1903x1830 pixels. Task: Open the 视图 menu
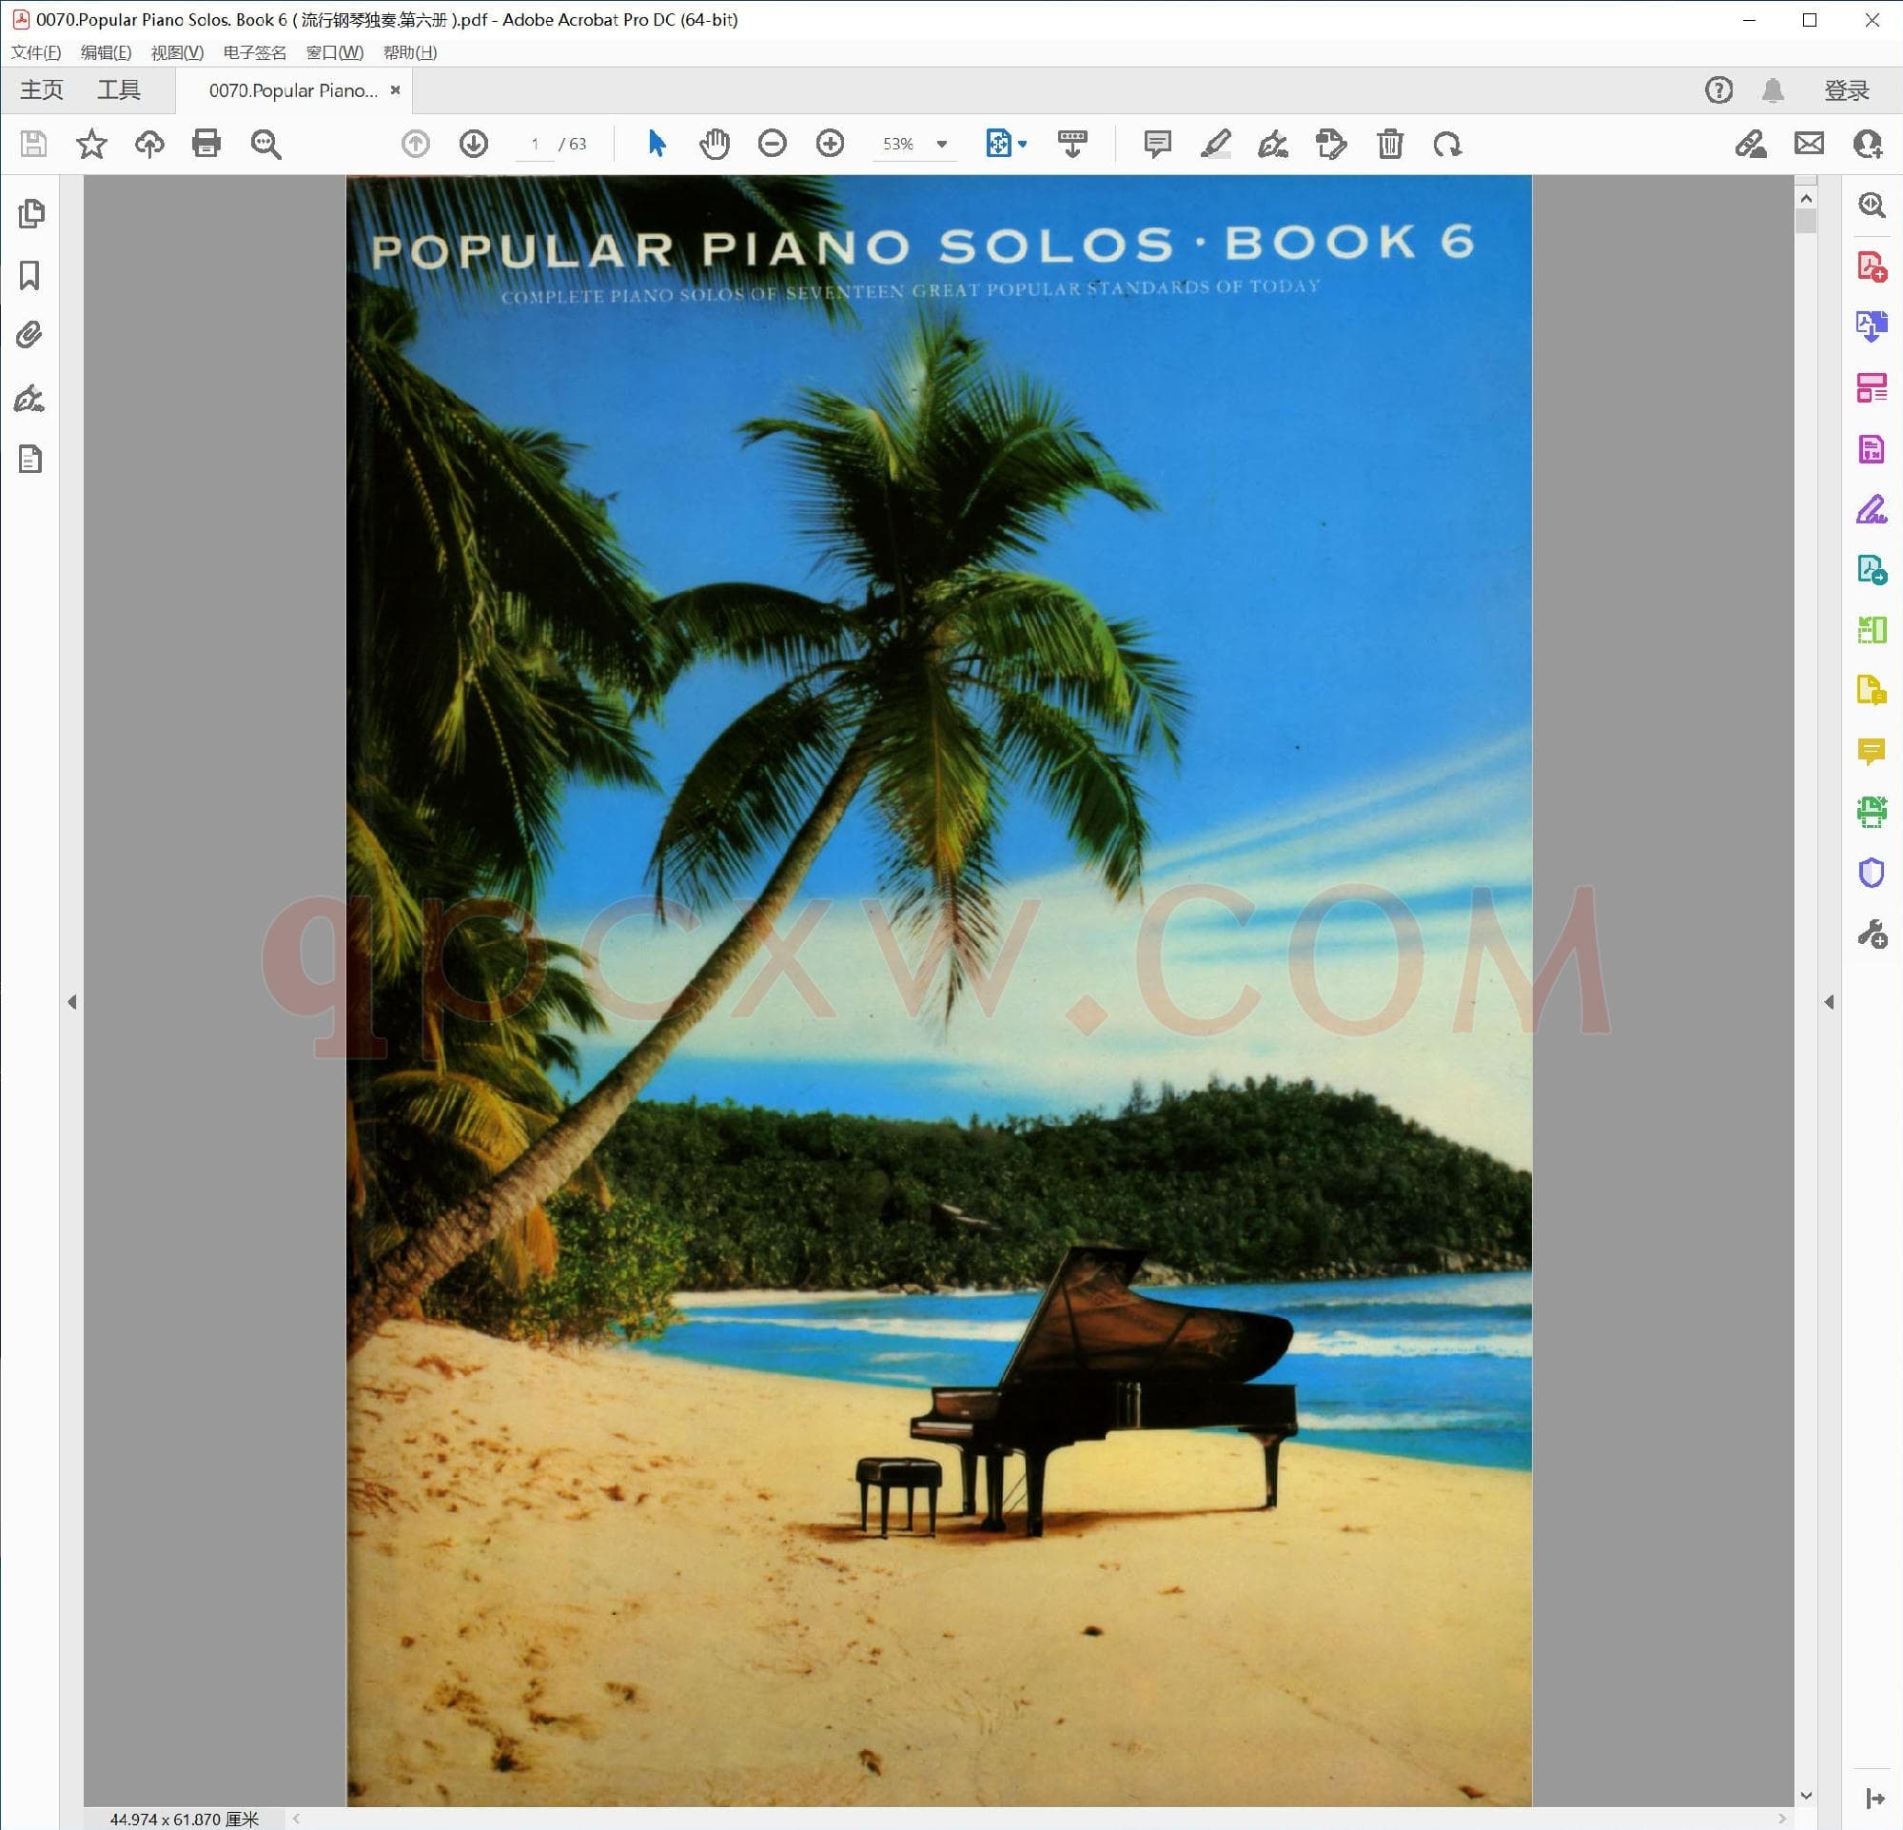click(176, 52)
